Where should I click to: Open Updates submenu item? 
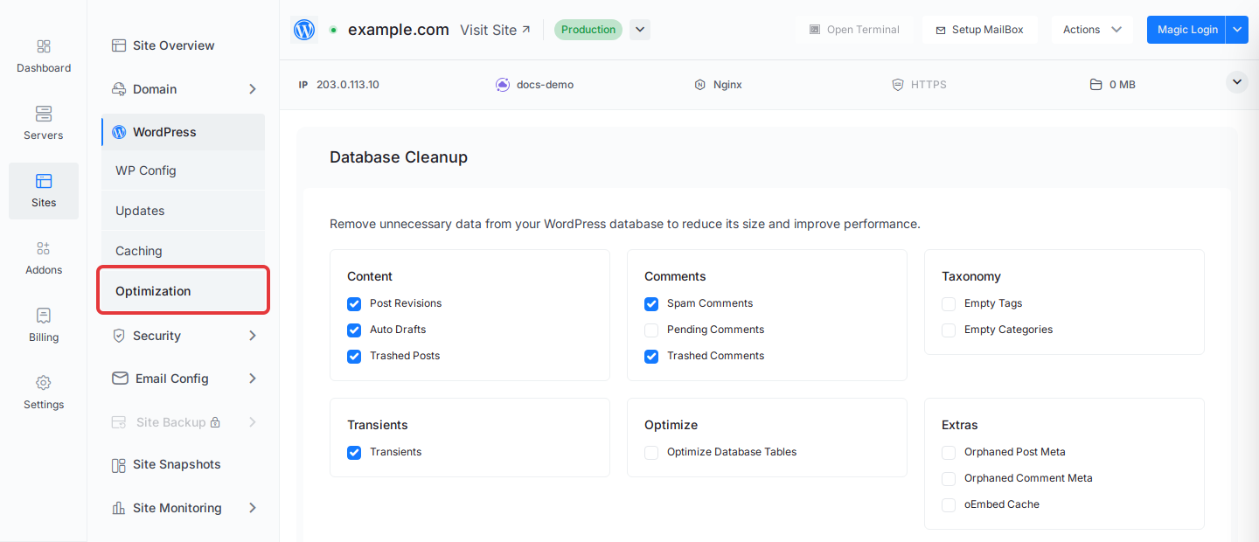(183, 211)
